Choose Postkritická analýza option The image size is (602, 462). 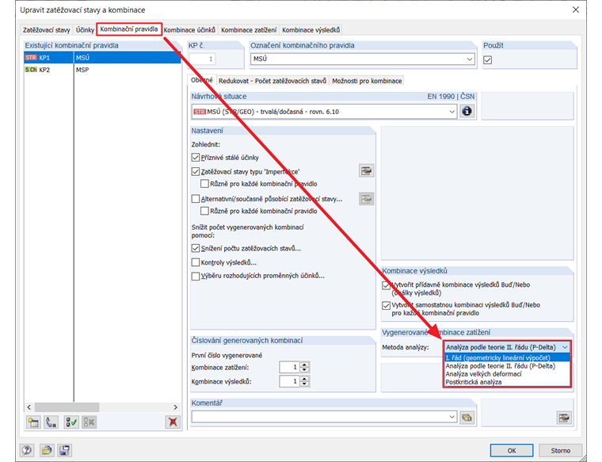(507, 382)
